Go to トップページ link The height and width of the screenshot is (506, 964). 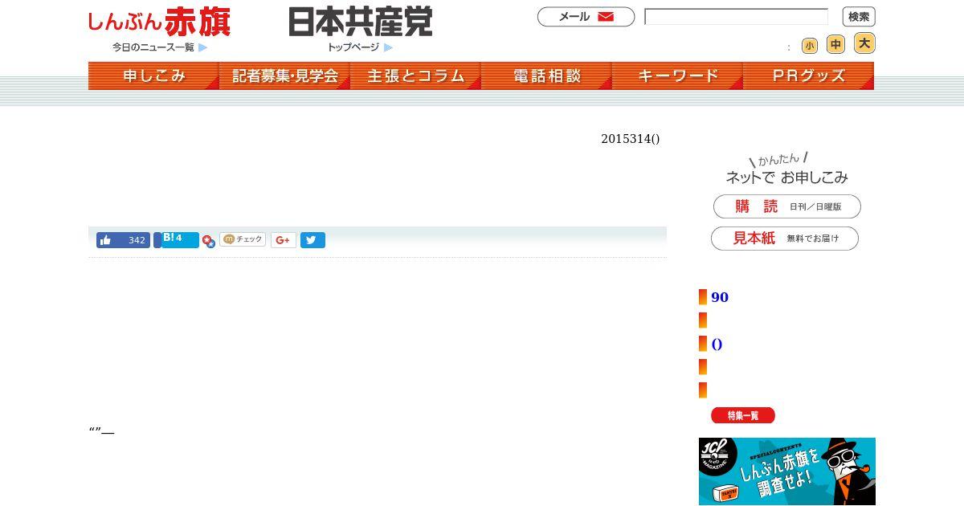point(353,47)
